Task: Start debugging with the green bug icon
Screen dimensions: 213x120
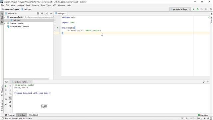Action: coord(197,9)
